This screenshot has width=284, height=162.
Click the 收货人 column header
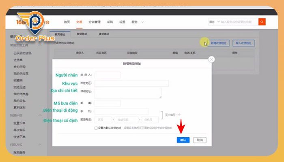80,53
